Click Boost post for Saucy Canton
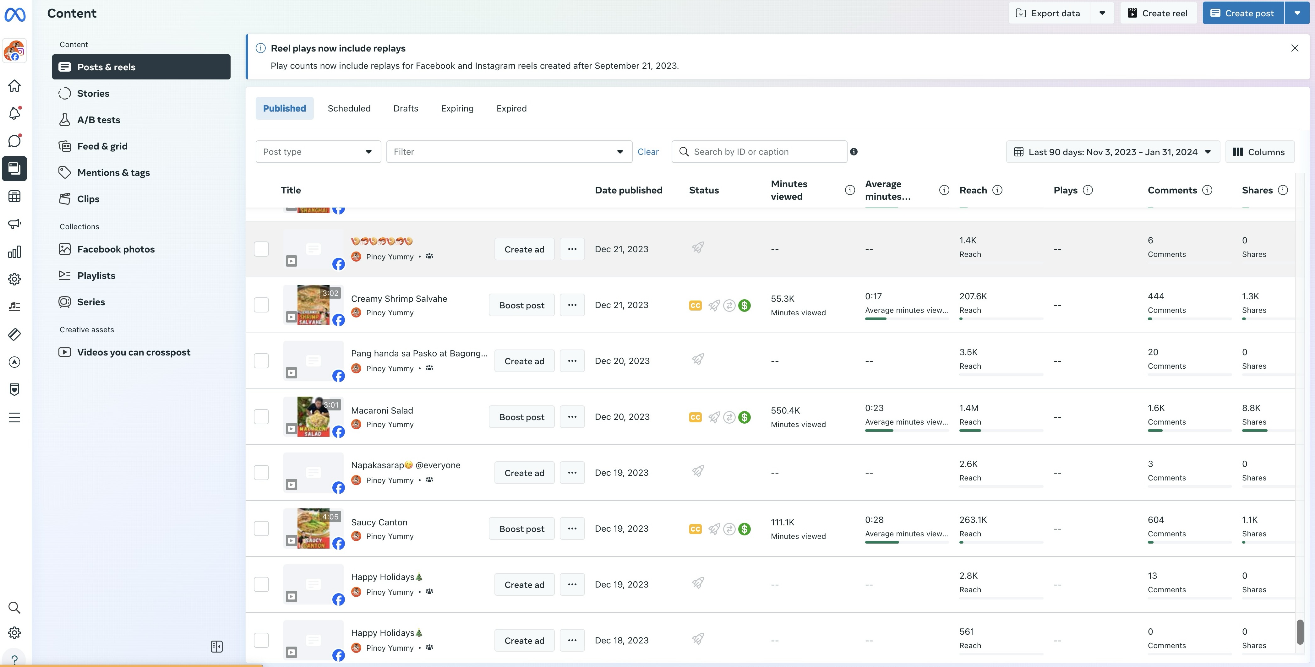The image size is (1315, 667). click(521, 529)
